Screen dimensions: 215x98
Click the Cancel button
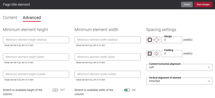tap(187, 4)
